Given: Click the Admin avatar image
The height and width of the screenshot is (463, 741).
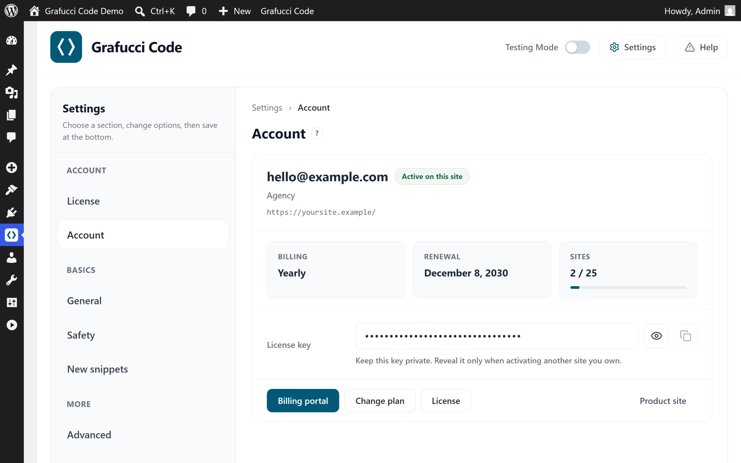Looking at the screenshot, I should coord(730,11).
